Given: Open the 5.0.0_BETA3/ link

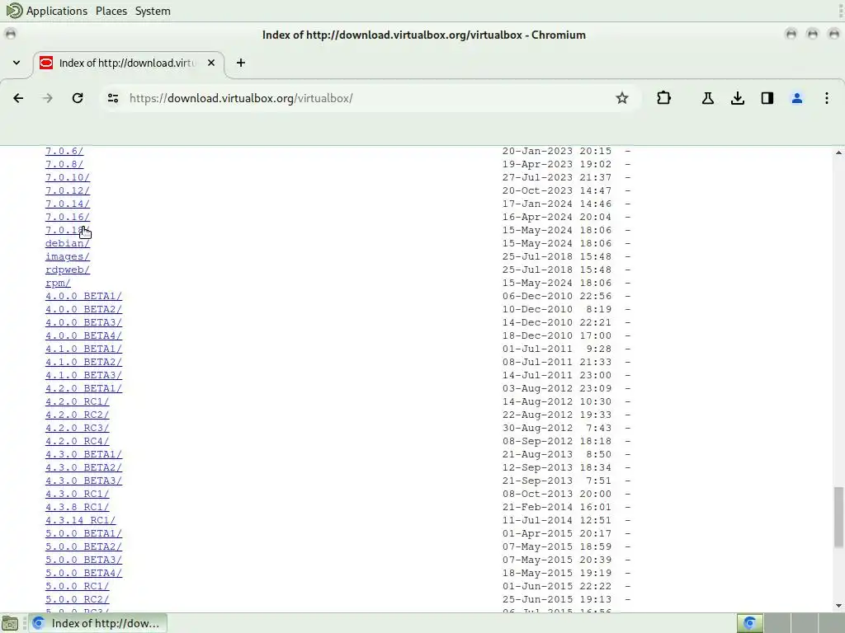Looking at the screenshot, I should (83, 560).
